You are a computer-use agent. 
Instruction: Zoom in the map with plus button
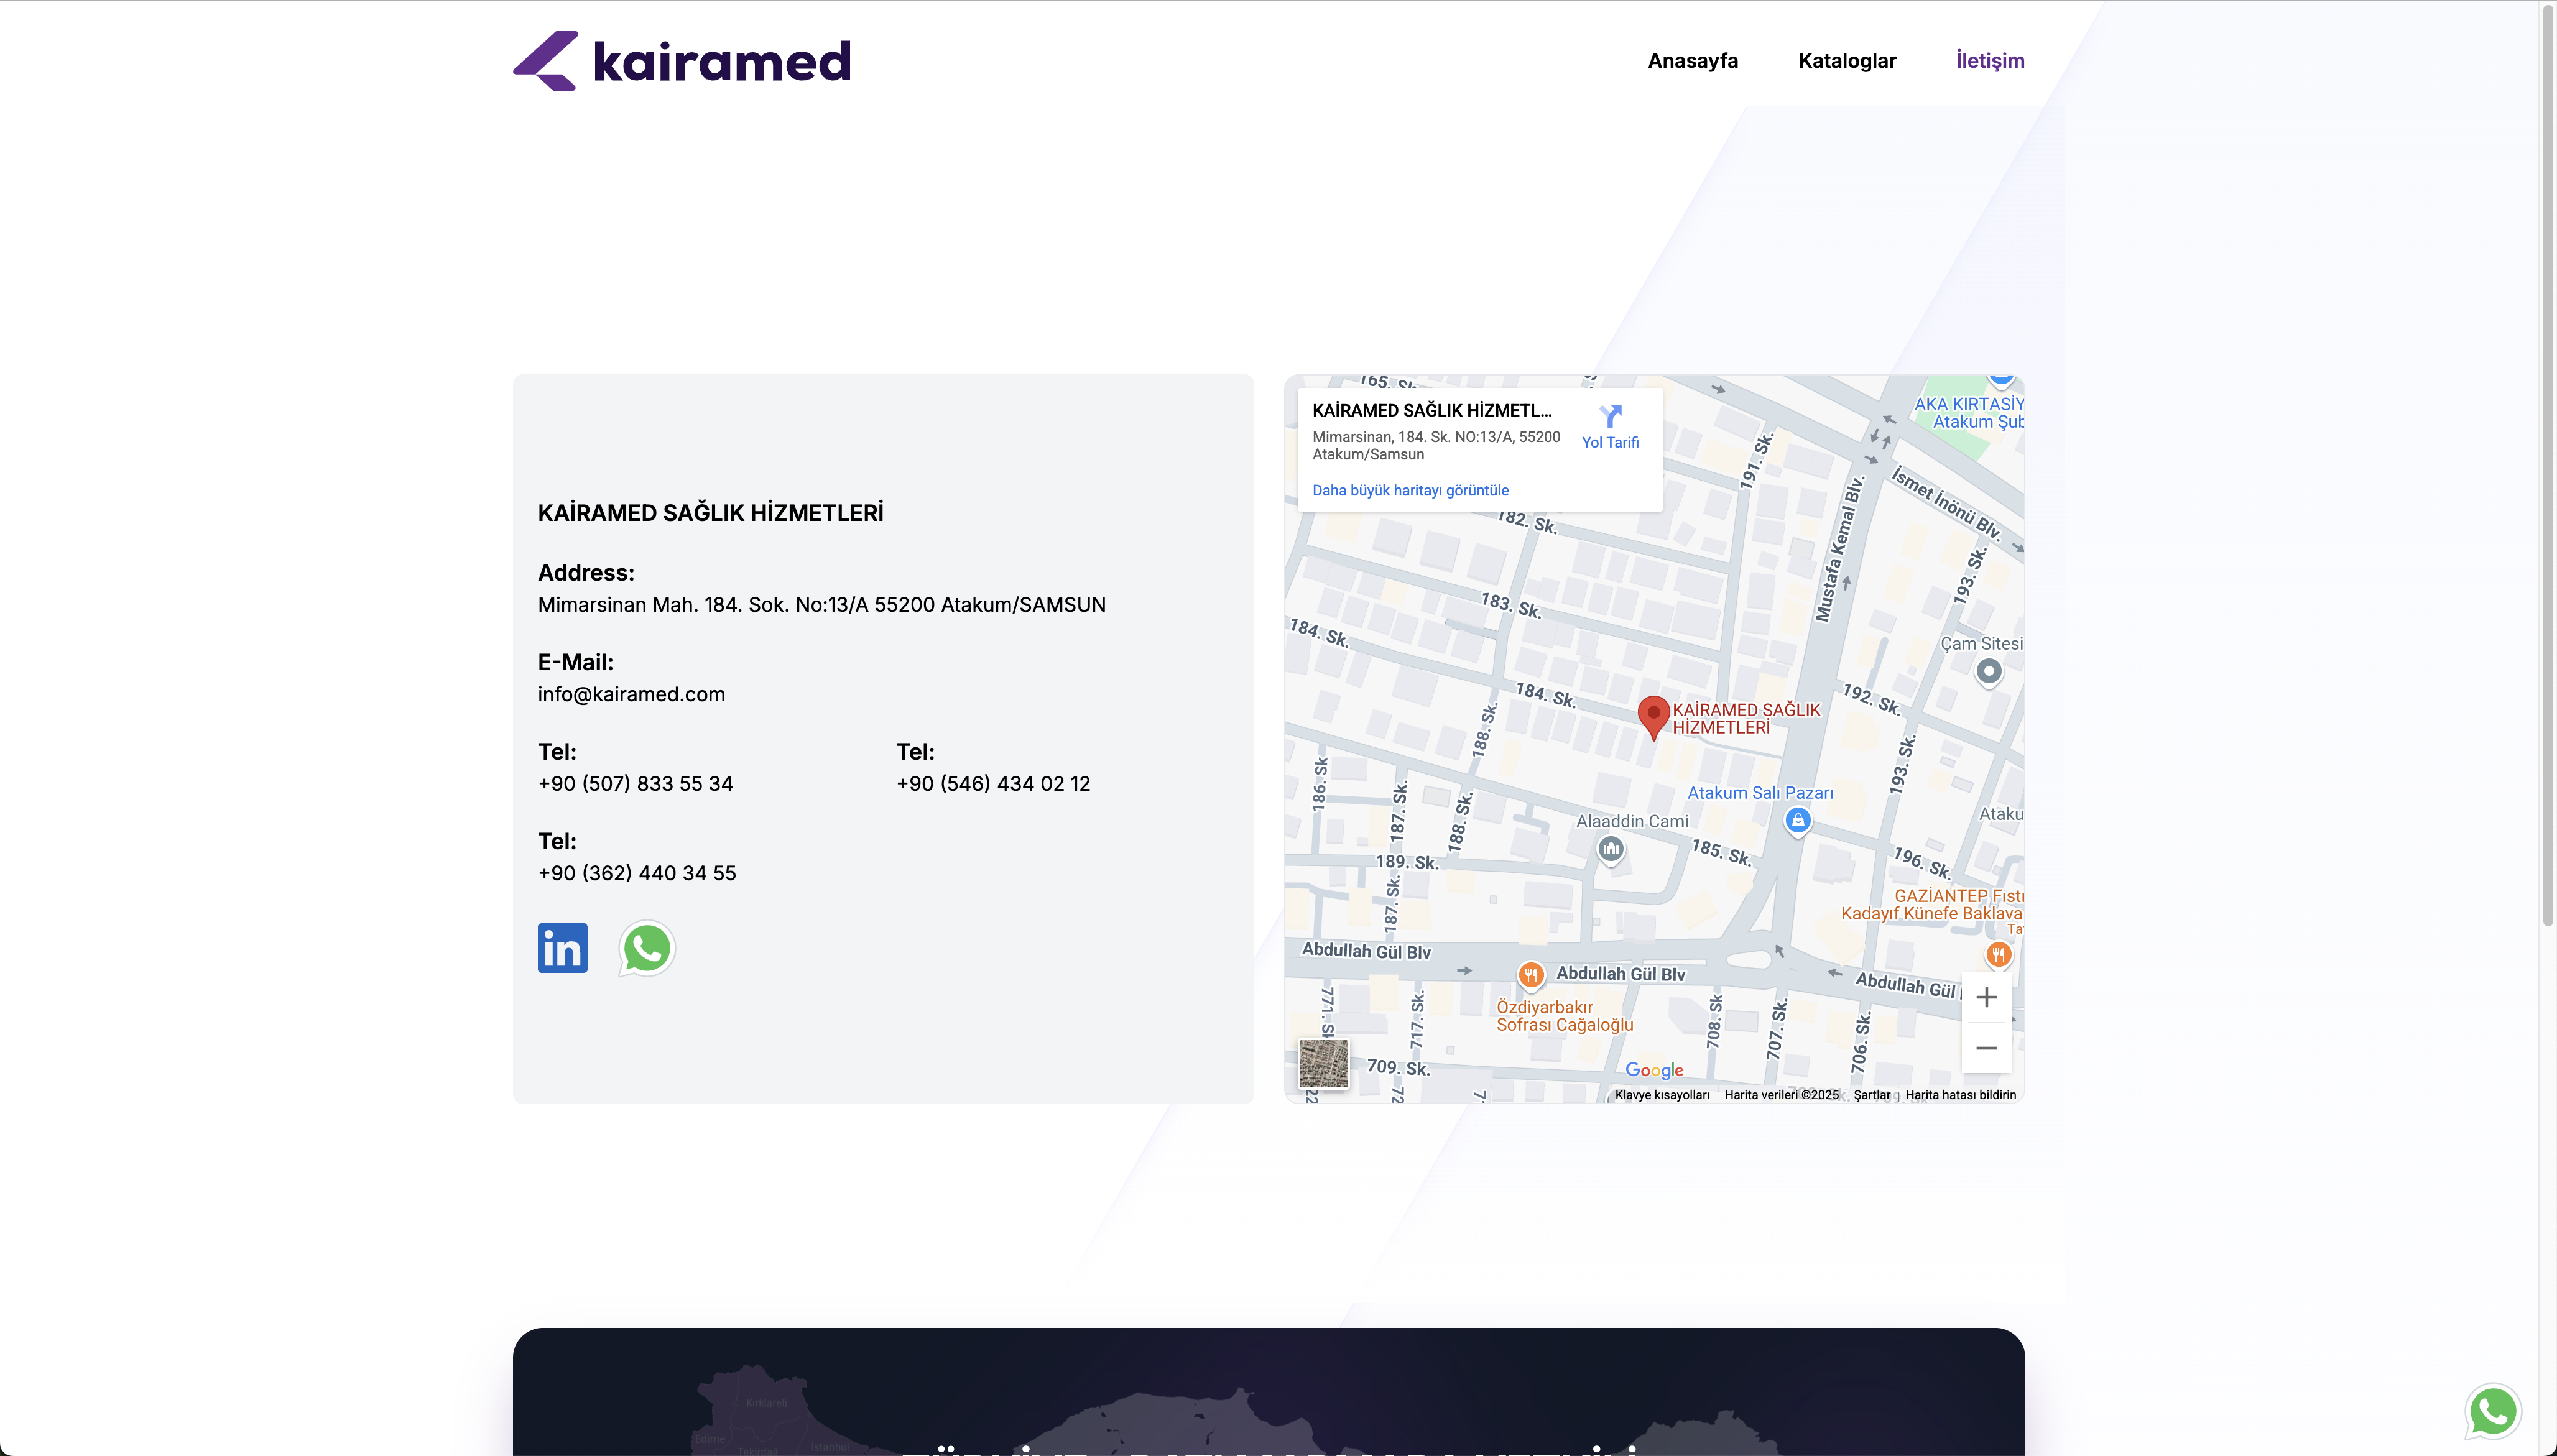(1986, 997)
